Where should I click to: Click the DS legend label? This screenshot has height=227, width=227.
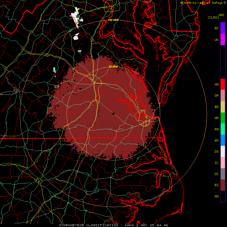(216, 152)
